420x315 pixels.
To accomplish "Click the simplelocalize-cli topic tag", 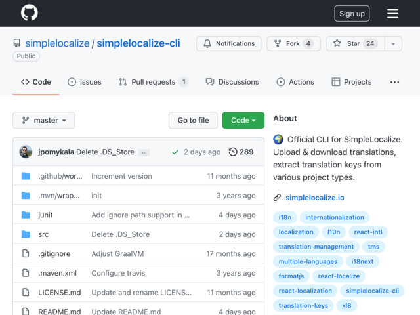I will (x=372, y=291).
